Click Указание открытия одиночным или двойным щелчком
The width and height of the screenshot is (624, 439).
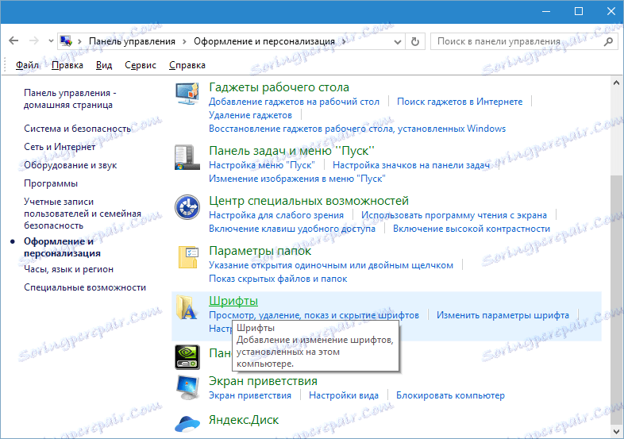click(x=331, y=265)
